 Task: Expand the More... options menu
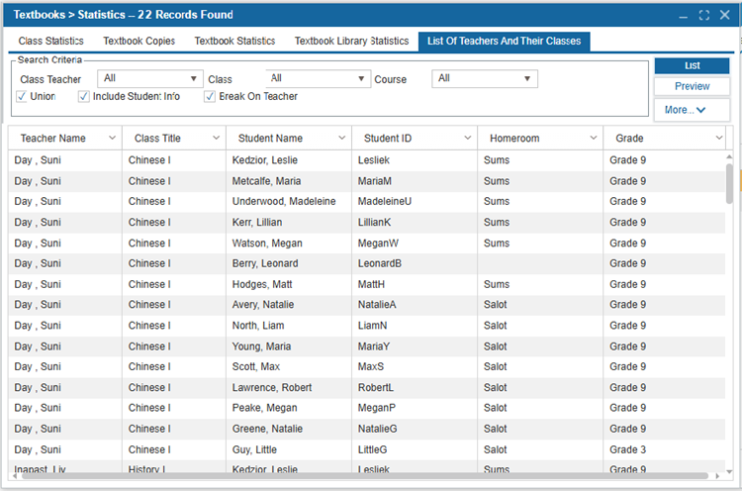[692, 110]
